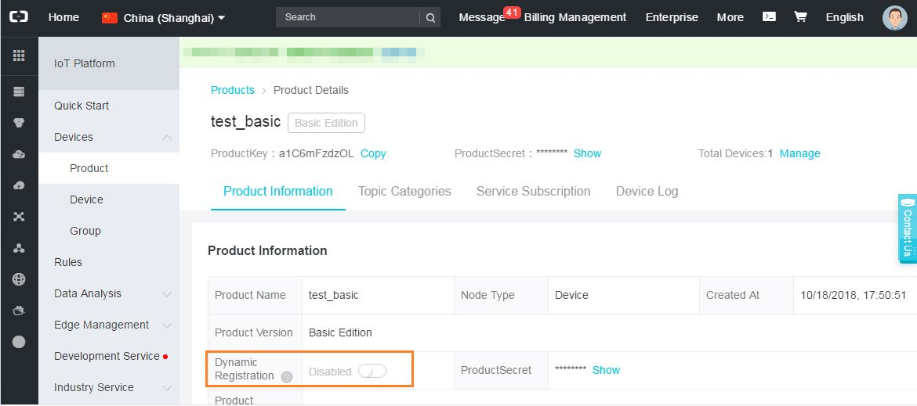Expand the Edge Management menu
This screenshot has height=406, width=917.
(x=166, y=325)
